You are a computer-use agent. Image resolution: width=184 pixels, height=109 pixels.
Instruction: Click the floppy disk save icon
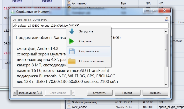[x=72, y=51]
